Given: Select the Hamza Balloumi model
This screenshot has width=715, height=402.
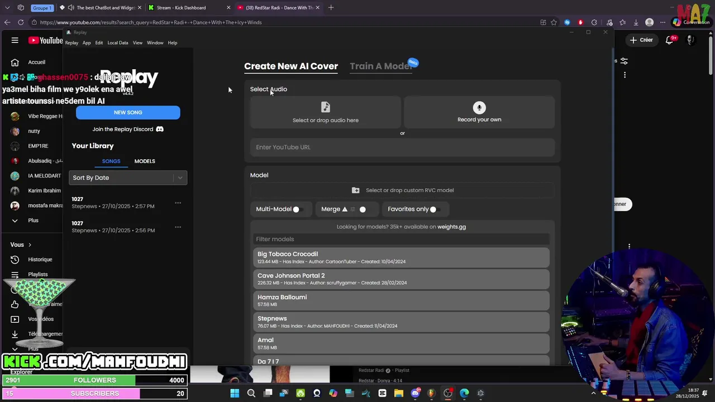Looking at the screenshot, I should [401, 300].
